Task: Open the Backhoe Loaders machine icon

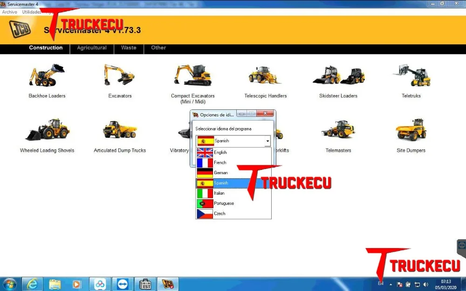Action: [x=47, y=75]
